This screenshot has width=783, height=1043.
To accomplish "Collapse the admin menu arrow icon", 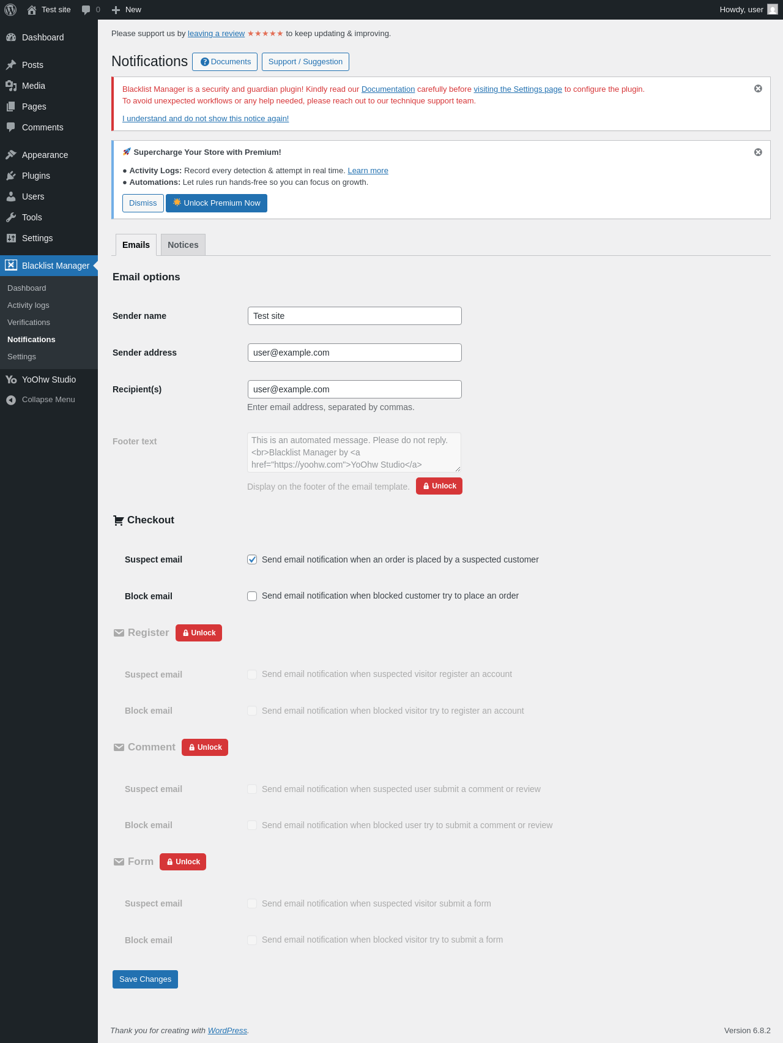I will tap(11, 400).
